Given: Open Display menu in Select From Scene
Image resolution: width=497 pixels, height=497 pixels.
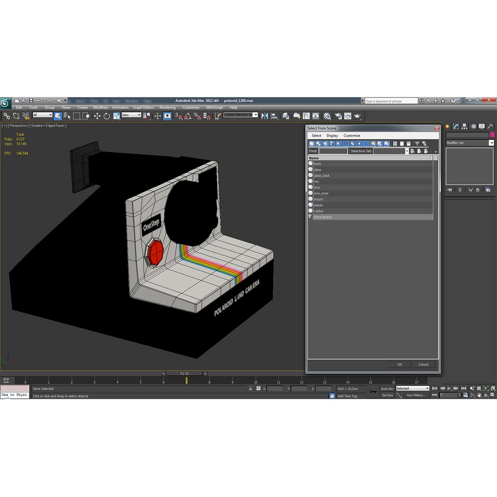Looking at the screenshot, I should pos(332,135).
